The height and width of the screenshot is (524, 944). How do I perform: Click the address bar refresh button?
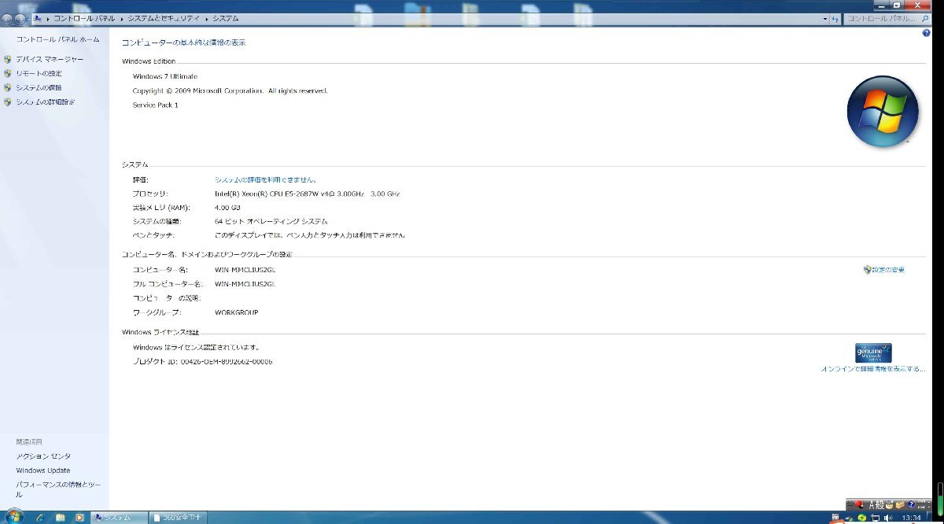(x=835, y=18)
